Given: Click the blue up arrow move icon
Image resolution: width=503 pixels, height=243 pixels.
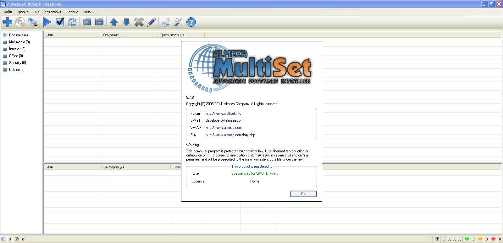Looking at the screenshot, I should pyautogui.click(x=114, y=22).
